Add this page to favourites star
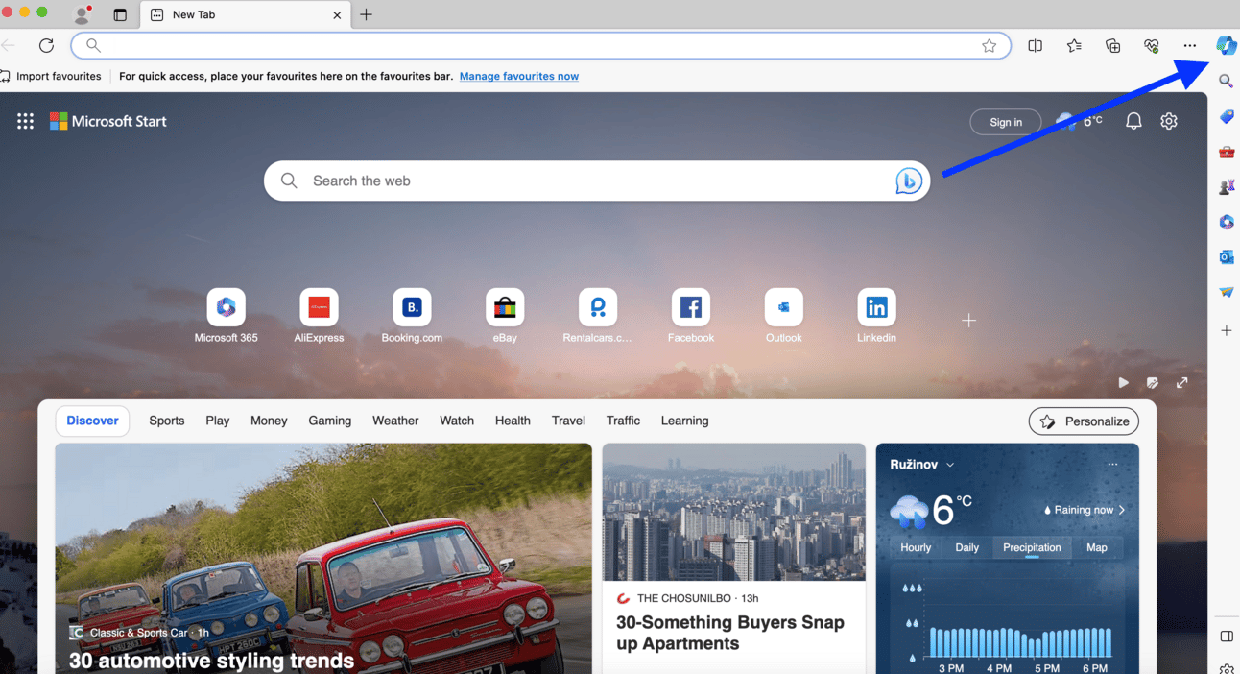The image size is (1240, 674). click(x=989, y=45)
